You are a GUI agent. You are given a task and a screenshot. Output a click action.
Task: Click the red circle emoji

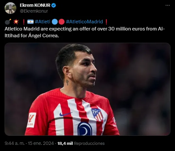click(62, 22)
